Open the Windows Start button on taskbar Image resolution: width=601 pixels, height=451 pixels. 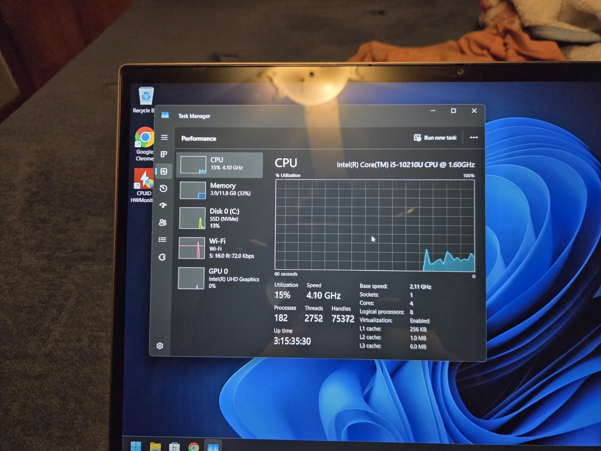[x=136, y=446]
